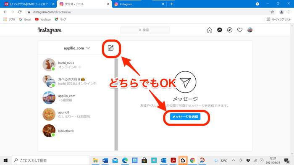Open the profile avatar in the header
This screenshot has height=165, width=294.
click(x=250, y=30)
